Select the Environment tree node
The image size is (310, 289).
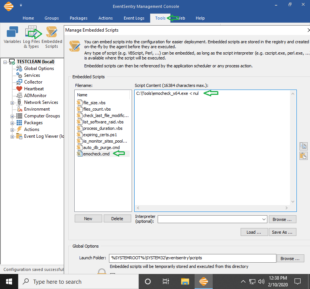(37, 109)
